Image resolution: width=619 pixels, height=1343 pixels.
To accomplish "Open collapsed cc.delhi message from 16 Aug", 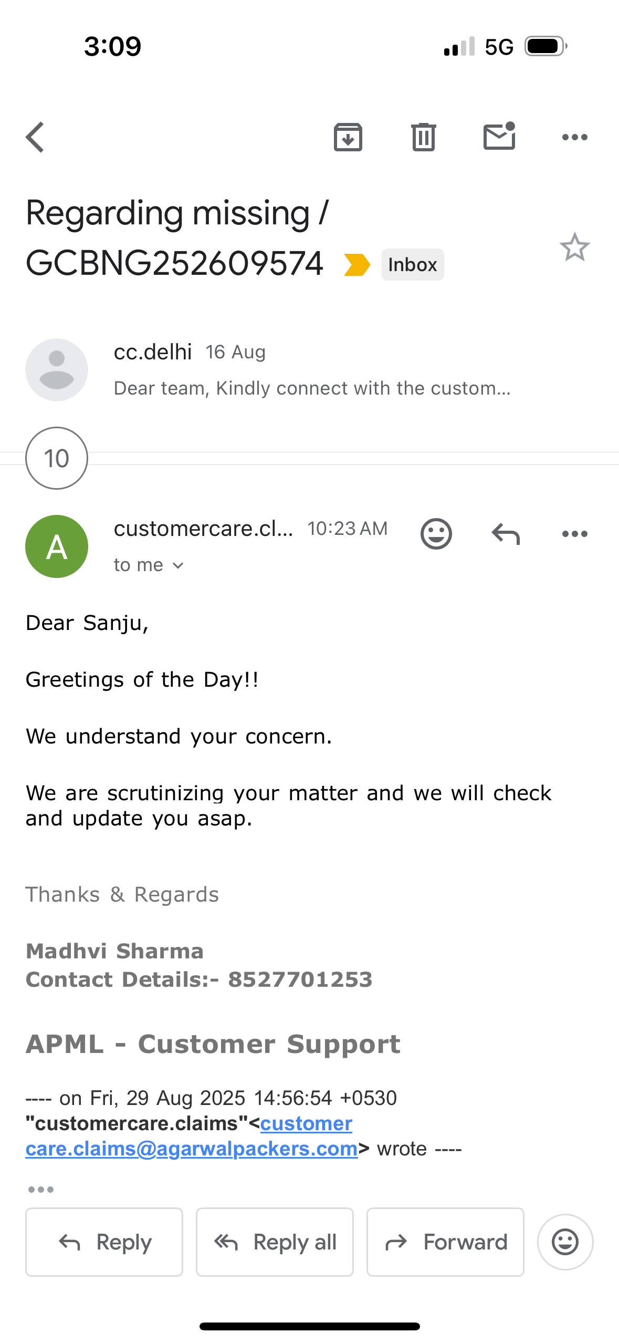I will coord(310,369).
